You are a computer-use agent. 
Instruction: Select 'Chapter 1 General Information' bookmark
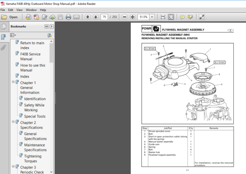pyautogui.click(x=30, y=88)
